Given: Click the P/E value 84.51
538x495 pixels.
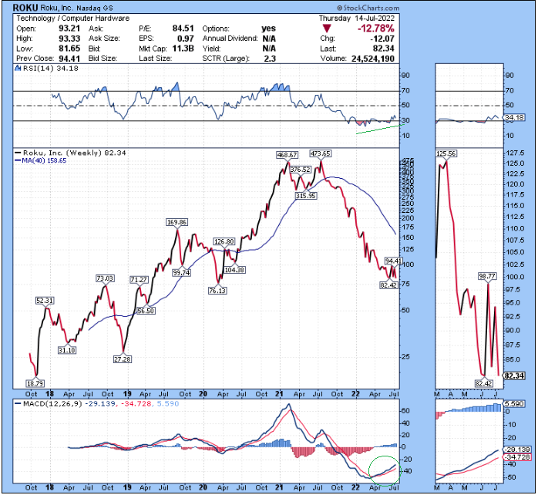Looking at the screenshot, I should 183,29.
